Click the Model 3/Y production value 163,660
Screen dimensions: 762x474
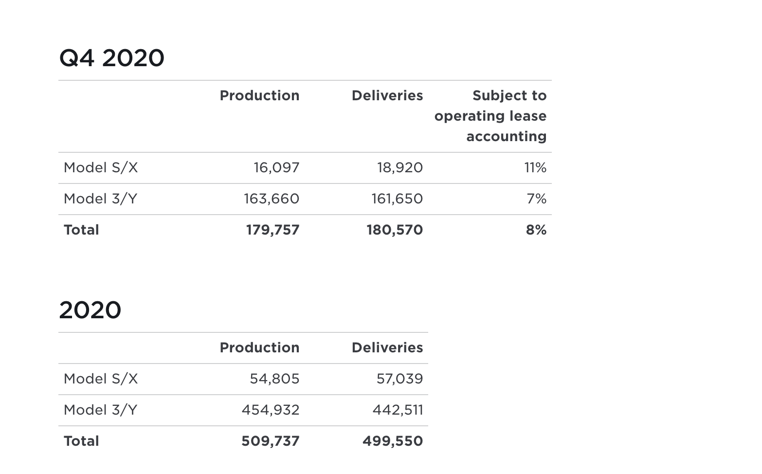click(272, 199)
